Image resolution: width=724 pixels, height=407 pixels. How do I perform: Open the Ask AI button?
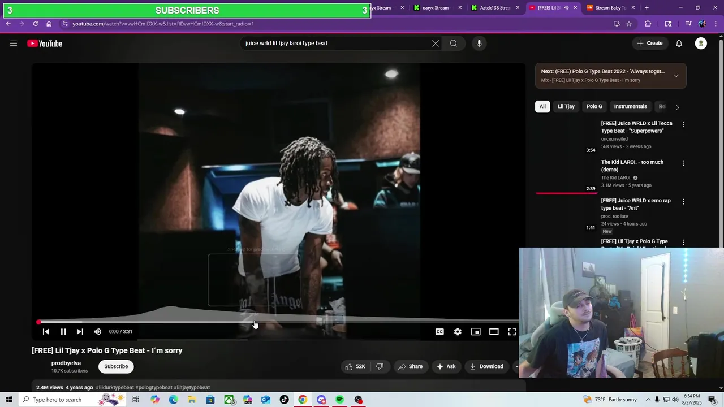[446, 366]
